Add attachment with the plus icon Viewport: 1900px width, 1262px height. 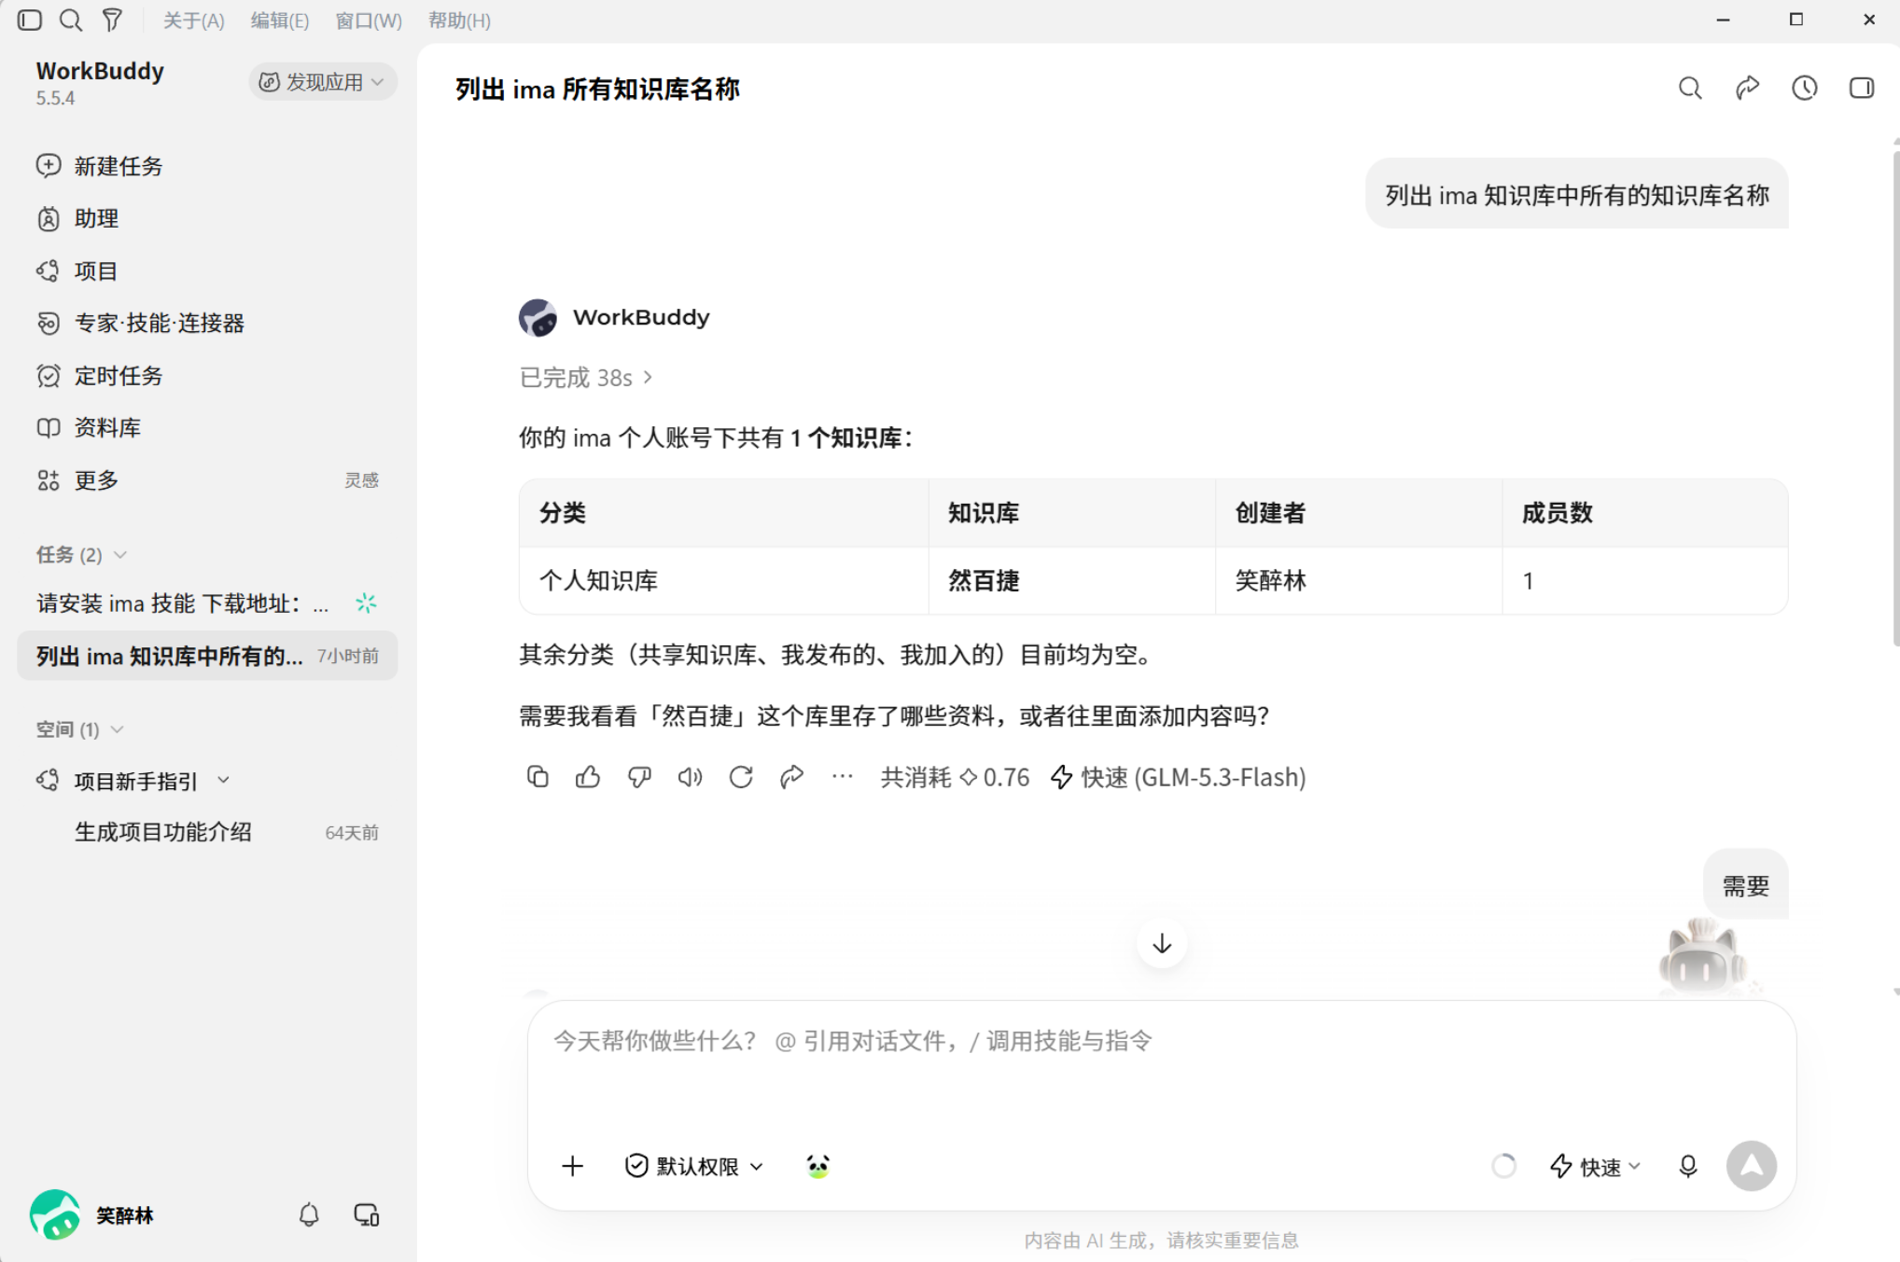click(572, 1166)
